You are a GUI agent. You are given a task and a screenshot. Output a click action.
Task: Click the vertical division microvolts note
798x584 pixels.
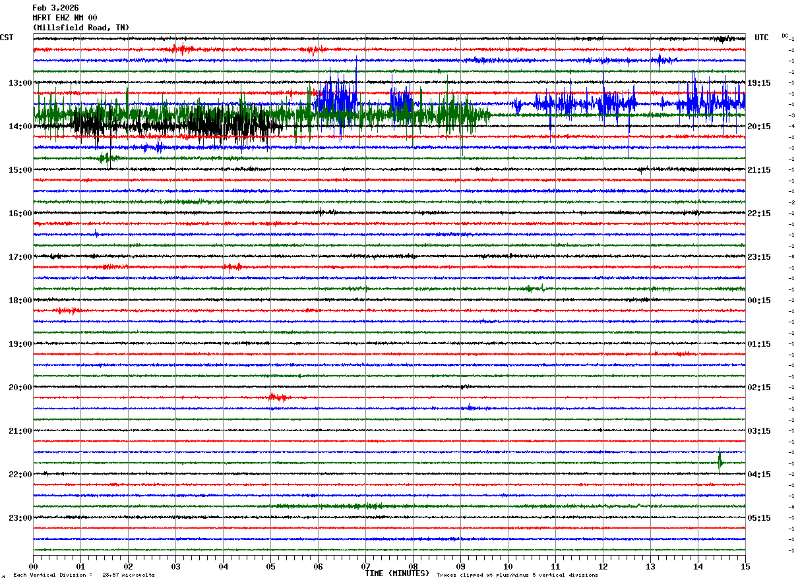tap(84, 575)
